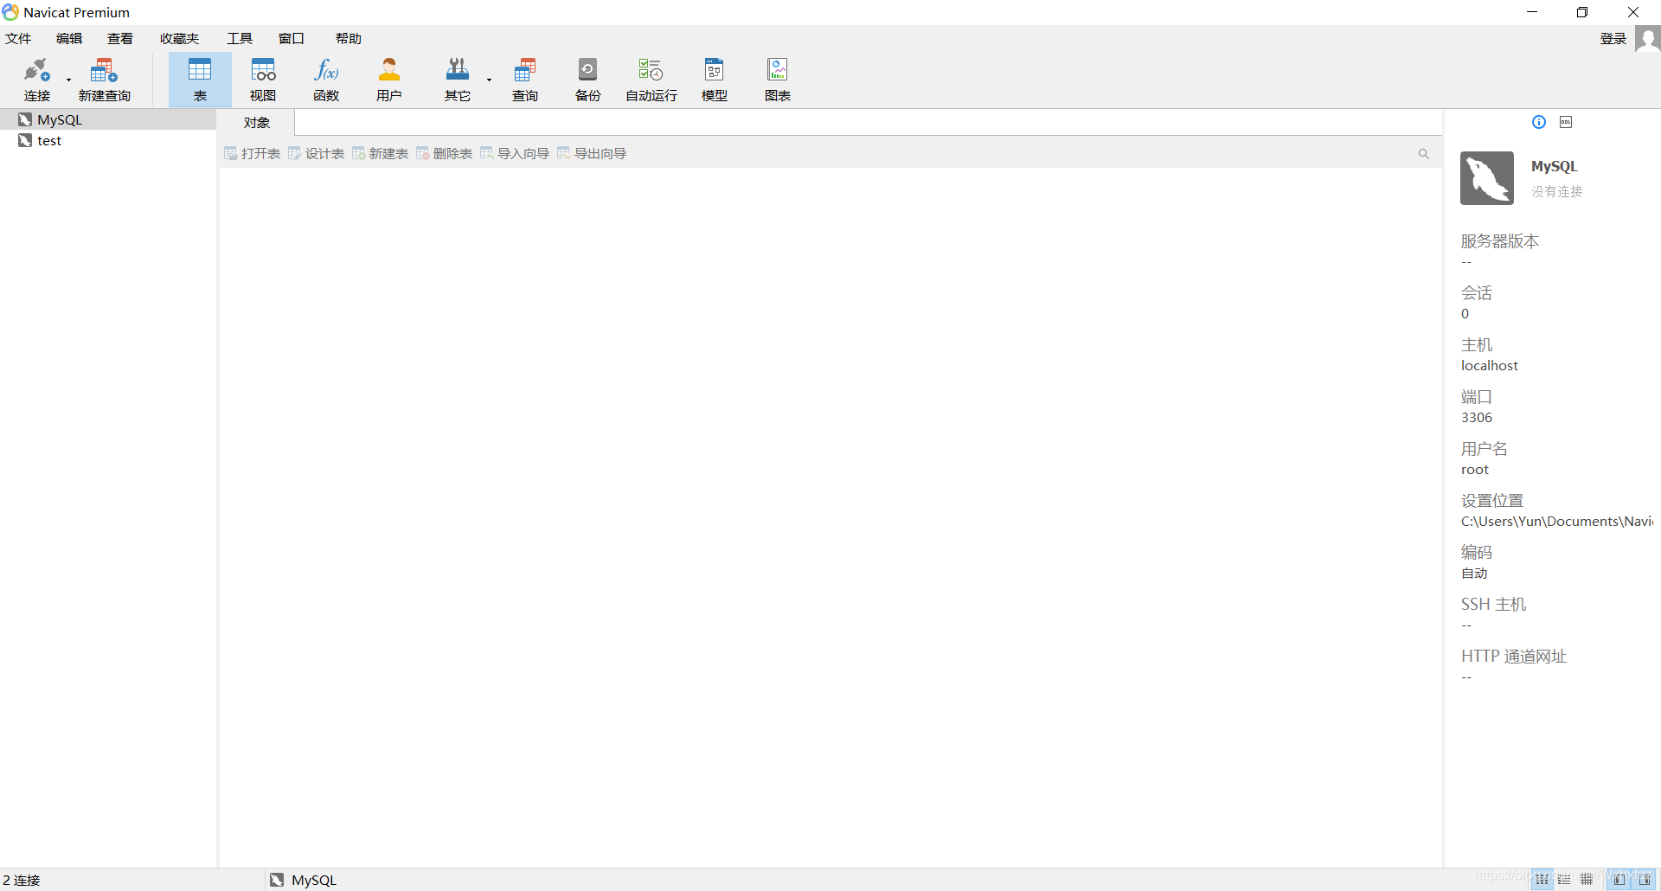The width and height of the screenshot is (1661, 891).
Task: Click the MySQL dolphin logo thumbnail
Action: [x=1487, y=178]
